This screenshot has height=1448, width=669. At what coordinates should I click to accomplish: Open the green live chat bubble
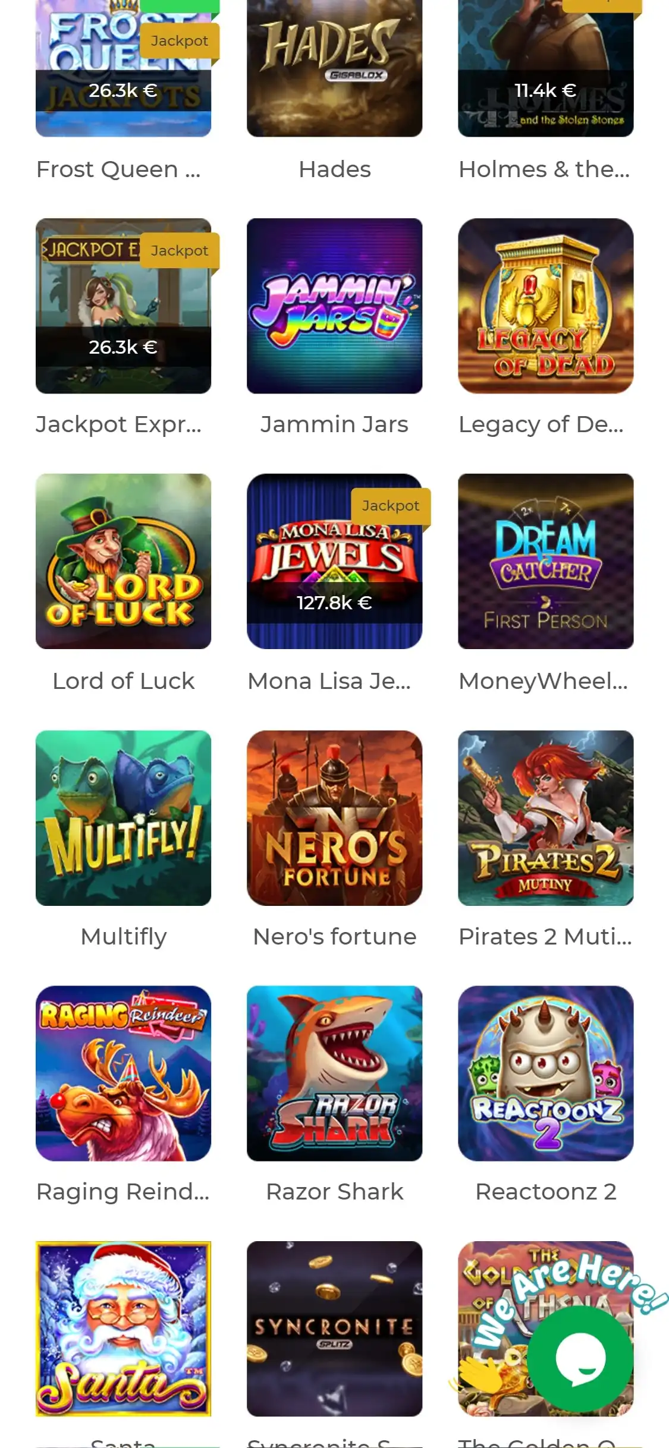click(x=580, y=1359)
